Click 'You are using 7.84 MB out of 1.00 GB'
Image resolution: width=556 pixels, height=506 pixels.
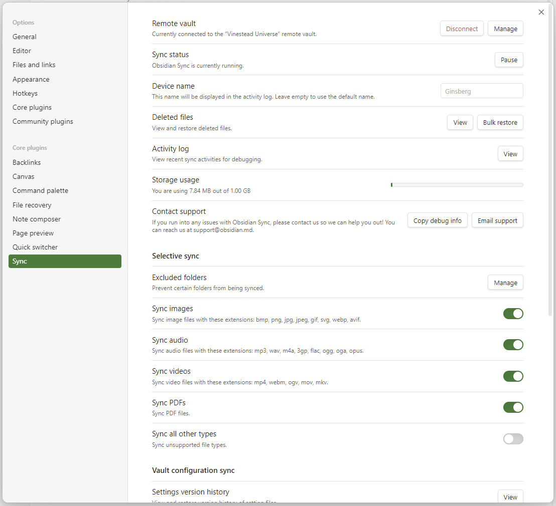click(x=201, y=191)
